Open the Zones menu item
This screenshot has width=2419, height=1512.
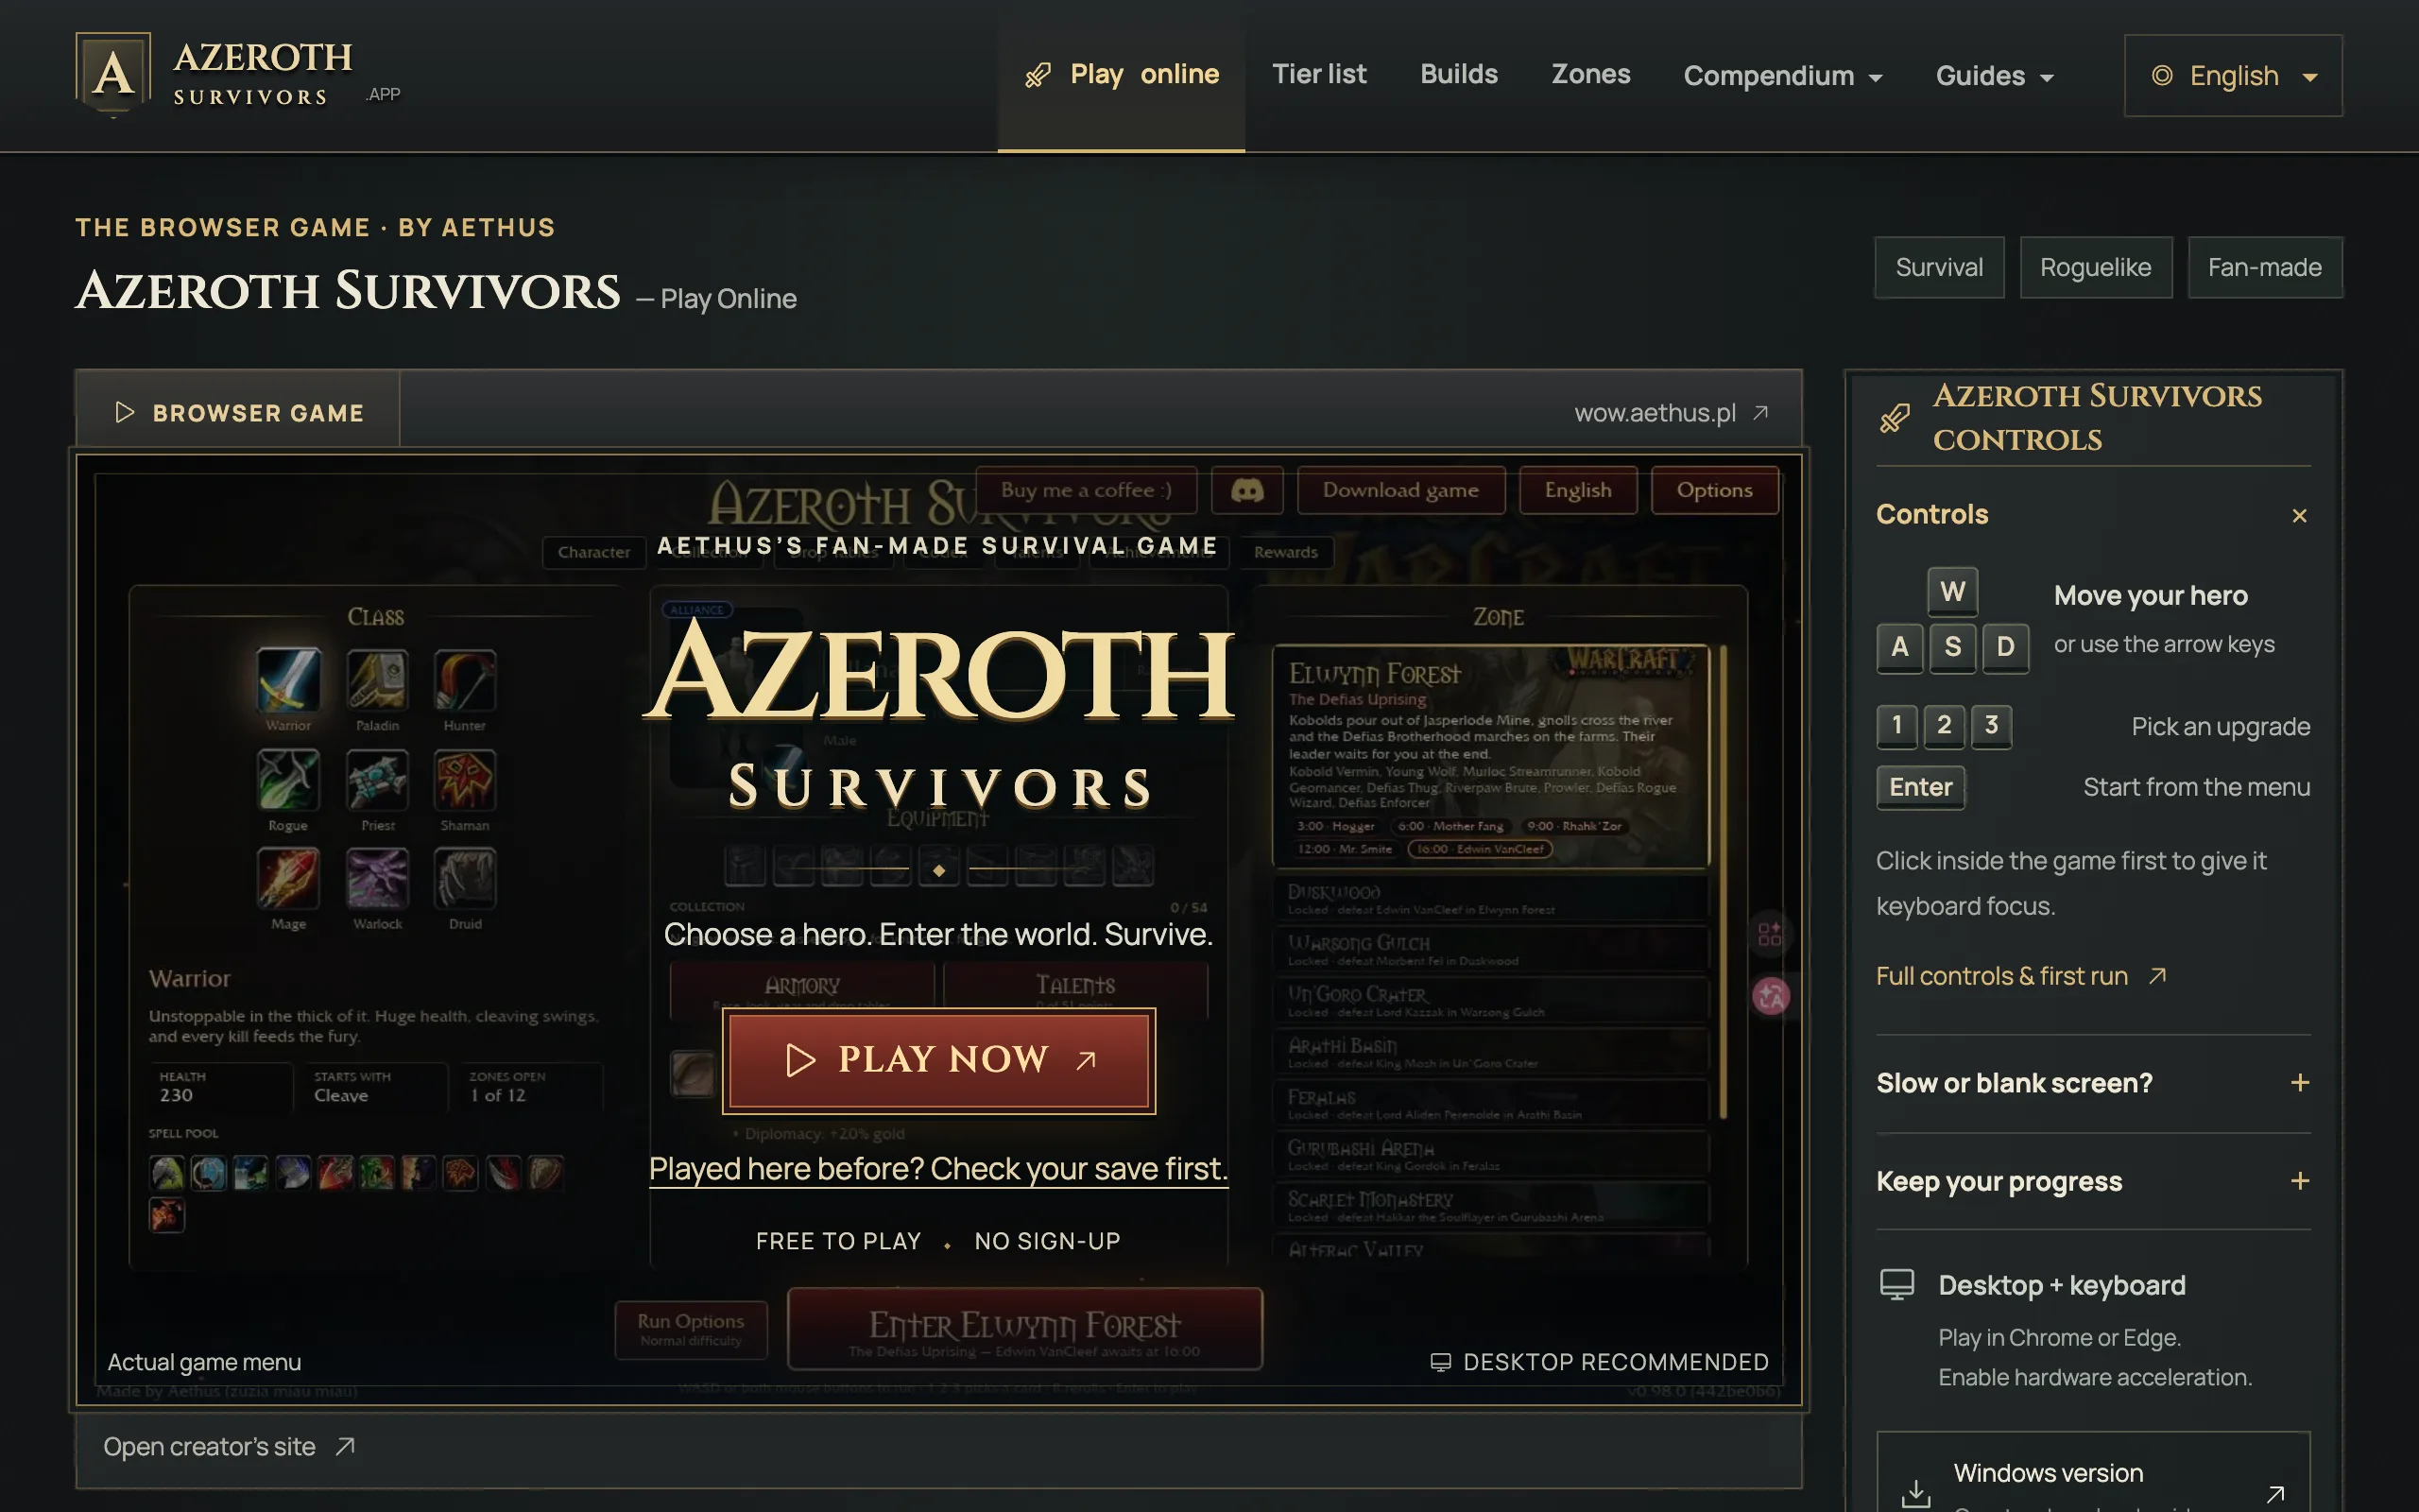click(x=1590, y=74)
